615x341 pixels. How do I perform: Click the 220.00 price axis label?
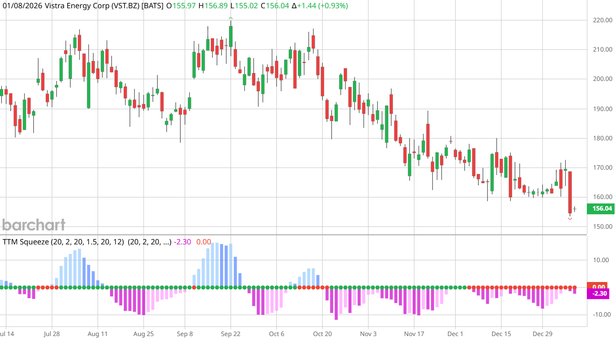[x=603, y=20]
